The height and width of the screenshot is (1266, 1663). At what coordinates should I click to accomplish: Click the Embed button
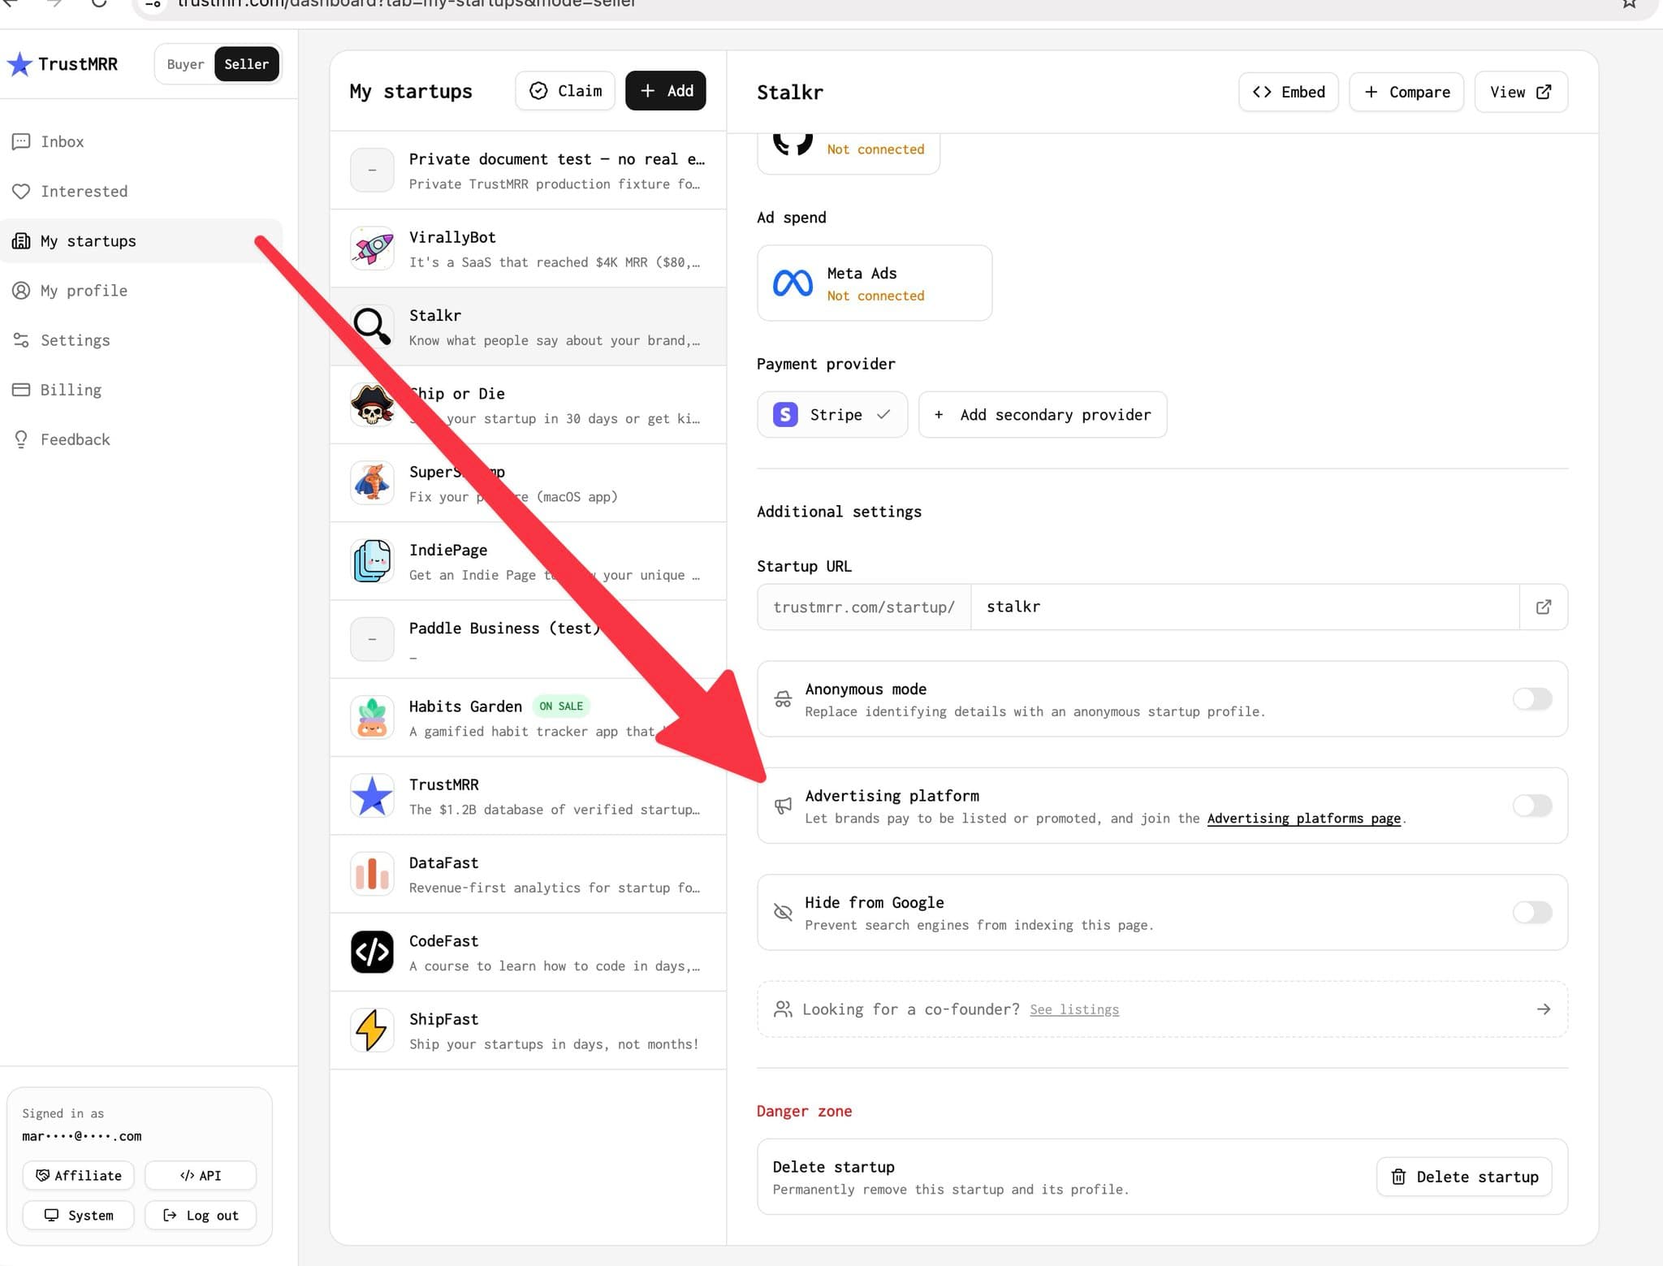1289,92
